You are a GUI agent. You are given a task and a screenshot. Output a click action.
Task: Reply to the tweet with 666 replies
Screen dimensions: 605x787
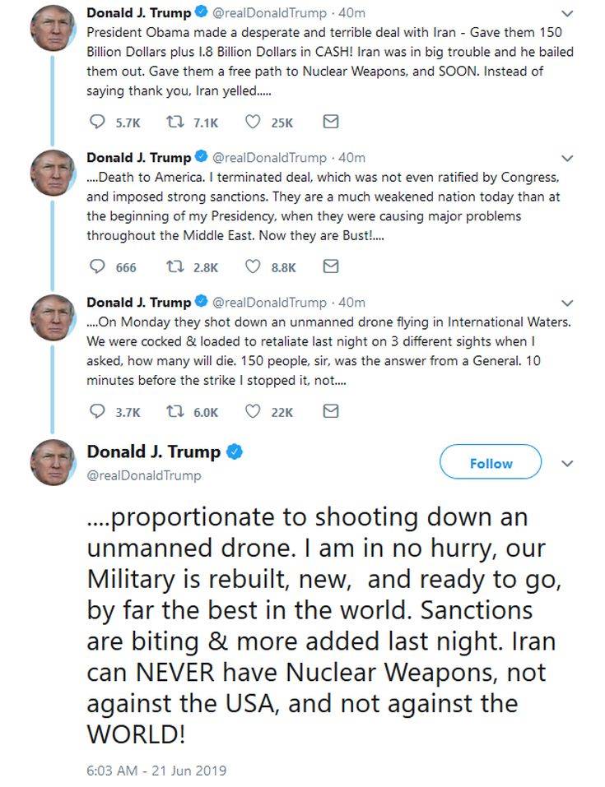[97, 267]
